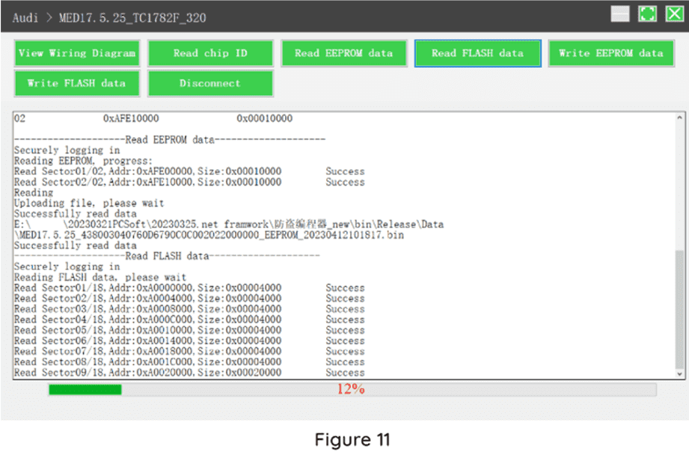Screen dimensions: 689x452
Task: Select 'Reading FLASH data, please wait' line
Action: 100,278
